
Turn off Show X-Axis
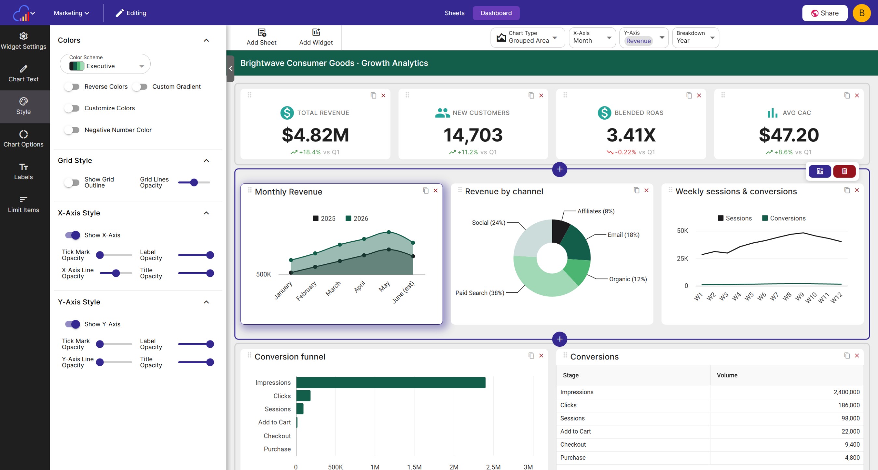(x=73, y=235)
